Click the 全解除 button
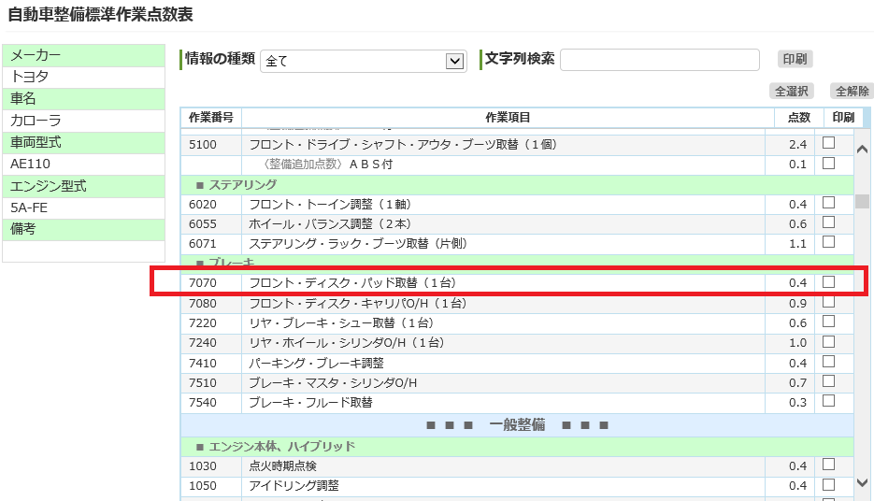874x501 pixels. pyautogui.click(x=852, y=91)
